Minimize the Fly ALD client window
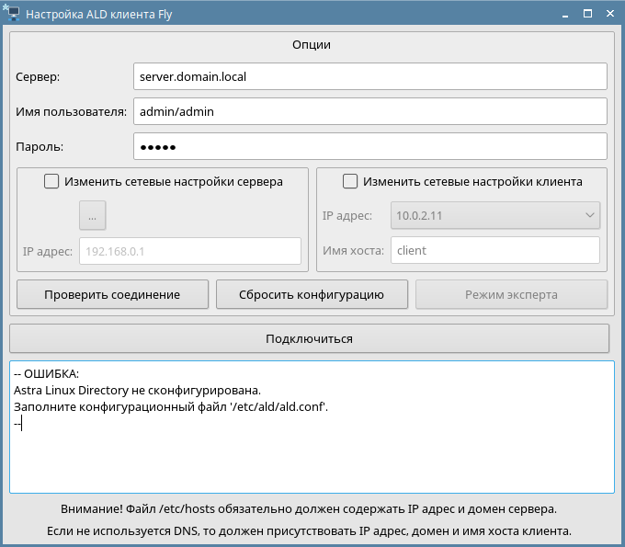This screenshot has width=625, height=547. 565,14
